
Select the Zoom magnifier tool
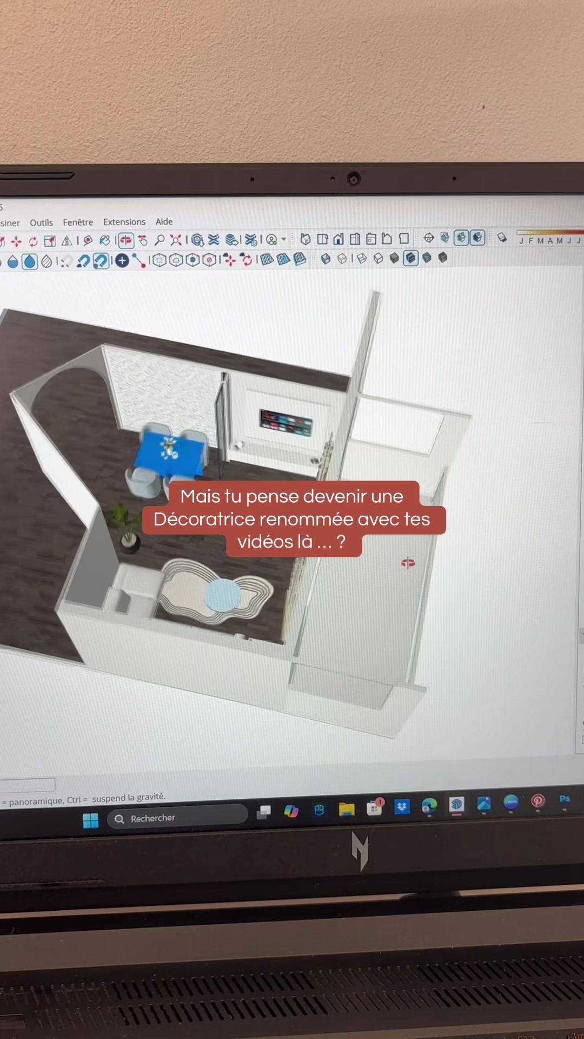(x=160, y=240)
